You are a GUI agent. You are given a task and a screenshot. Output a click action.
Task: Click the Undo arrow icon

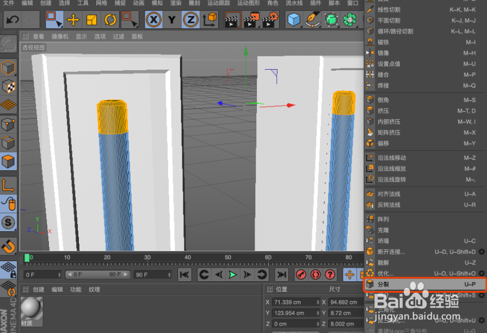[x=12, y=20]
